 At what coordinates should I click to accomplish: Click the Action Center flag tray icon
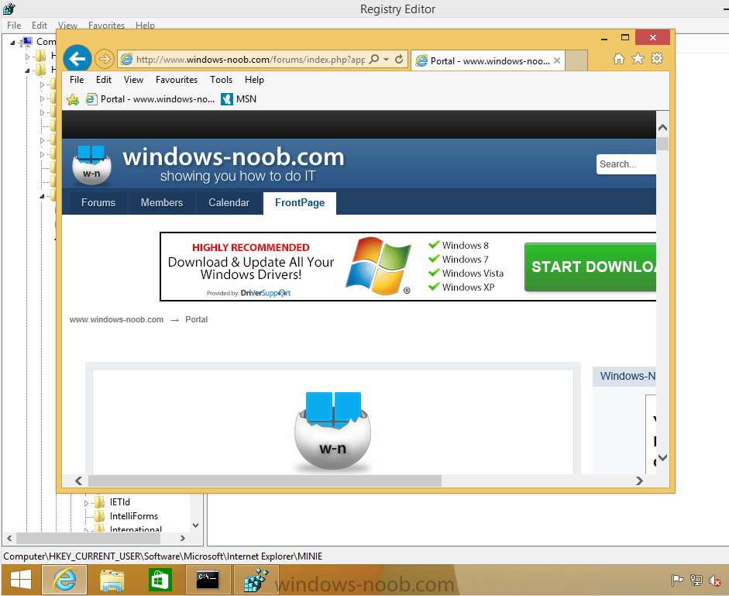point(677,580)
